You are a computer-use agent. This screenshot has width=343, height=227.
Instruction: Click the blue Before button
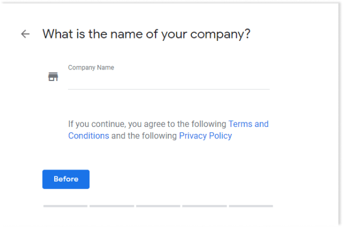66,179
